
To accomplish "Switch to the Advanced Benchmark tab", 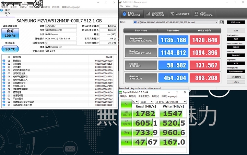I will coord(155,14).
